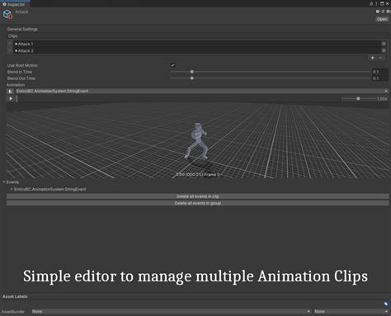Click the asset label tag icon
This screenshot has height=316, width=391.
click(385, 304)
